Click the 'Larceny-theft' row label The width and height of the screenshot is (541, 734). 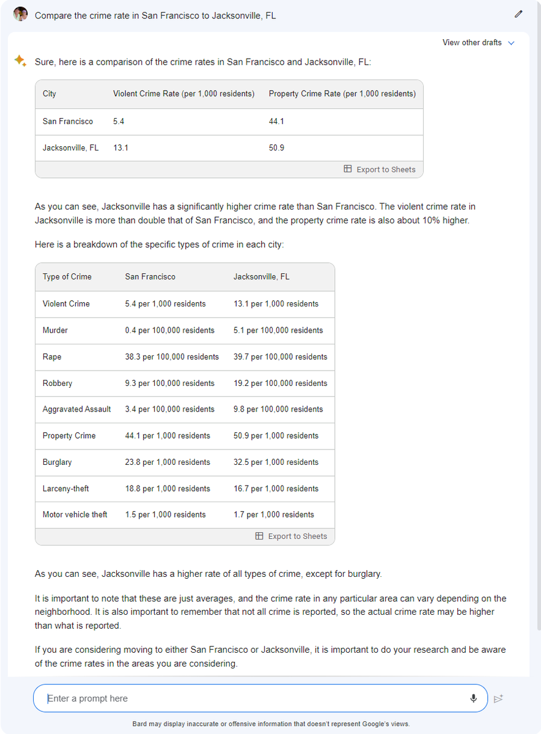[x=66, y=489]
